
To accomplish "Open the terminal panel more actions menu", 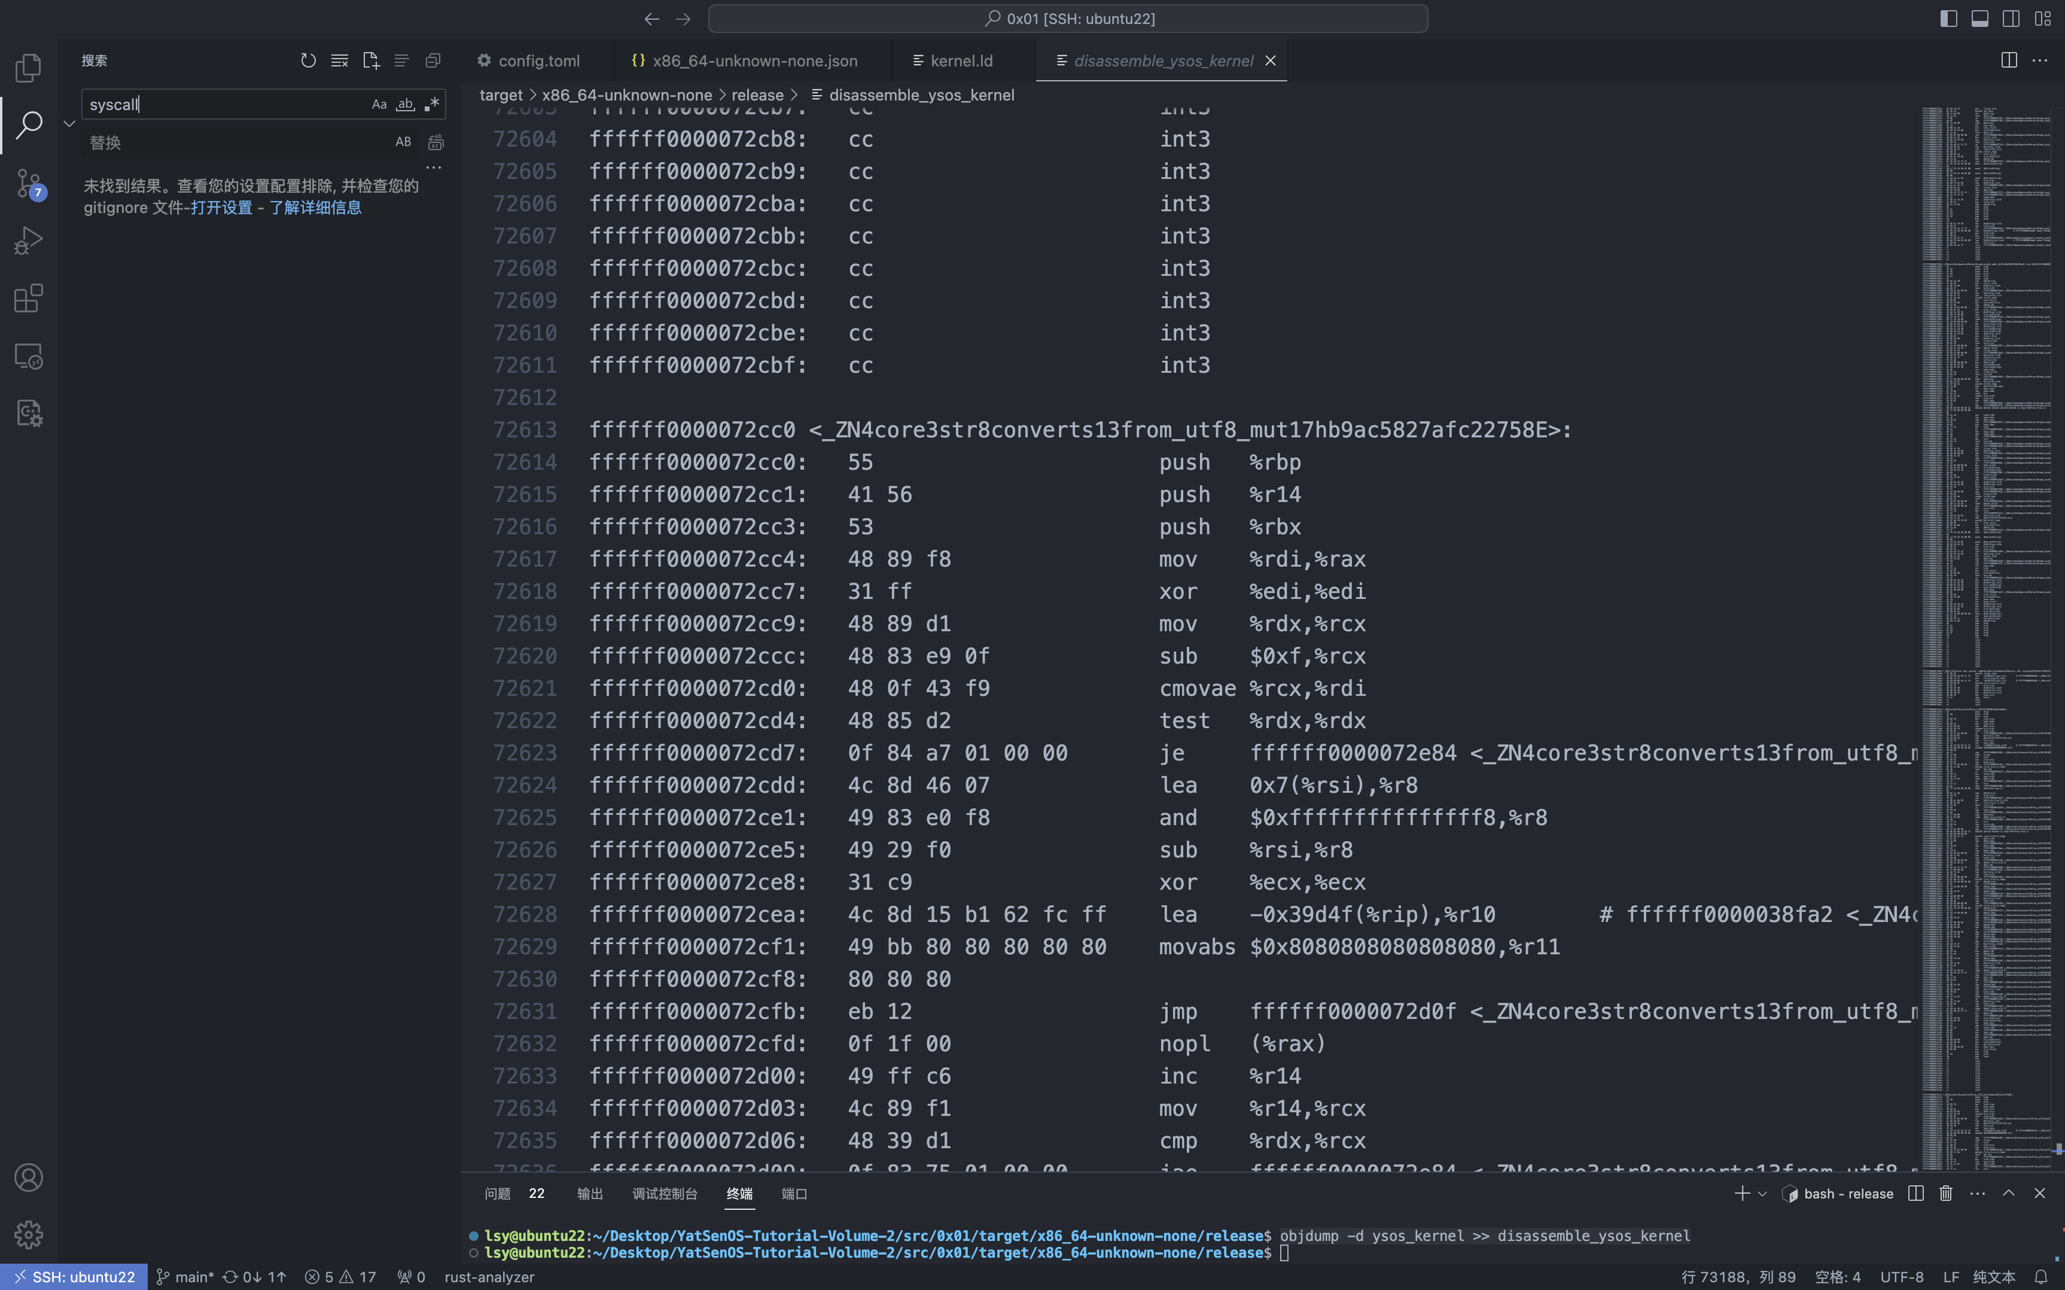I will click(x=1977, y=1194).
